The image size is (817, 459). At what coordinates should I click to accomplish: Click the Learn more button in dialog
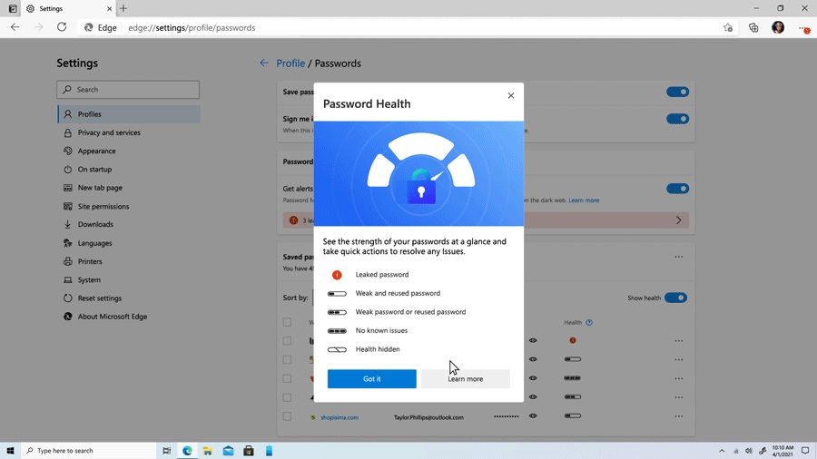coord(465,379)
